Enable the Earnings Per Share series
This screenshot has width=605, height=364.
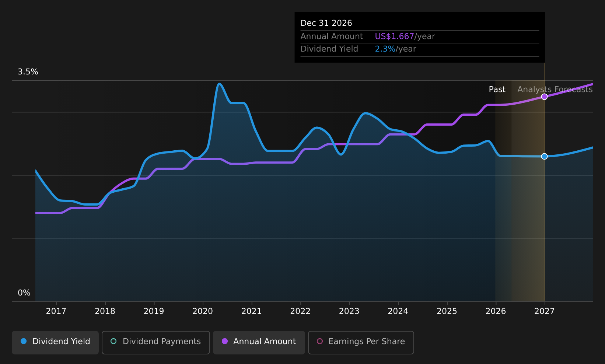(x=361, y=343)
